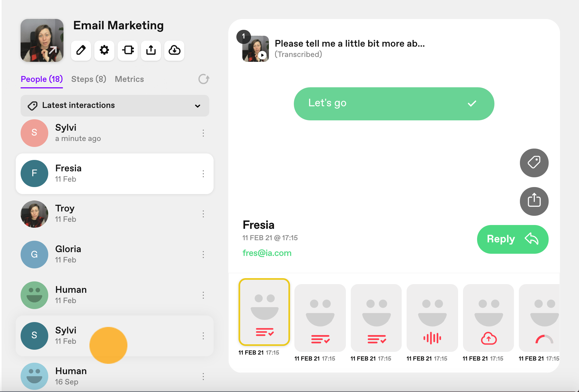Click the round share button
This screenshot has width=579, height=392.
coord(534,201)
